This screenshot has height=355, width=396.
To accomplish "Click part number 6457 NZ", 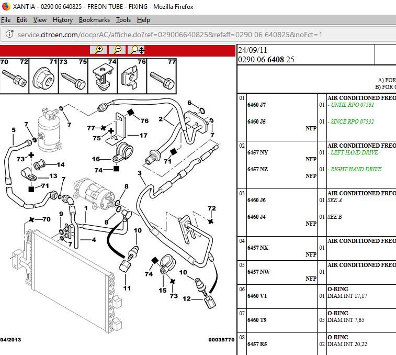I will point(257,169).
